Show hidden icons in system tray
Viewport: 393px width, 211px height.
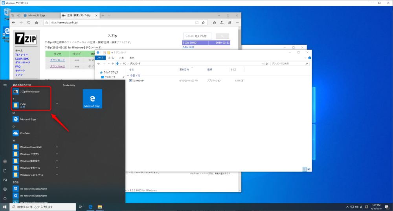click(347, 207)
